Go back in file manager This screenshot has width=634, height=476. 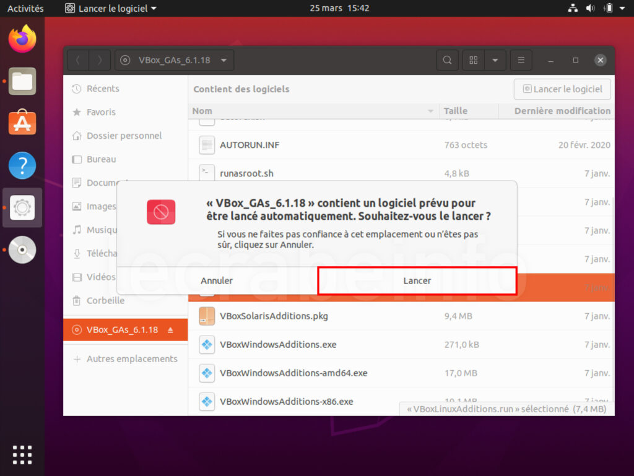tap(78, 60)
